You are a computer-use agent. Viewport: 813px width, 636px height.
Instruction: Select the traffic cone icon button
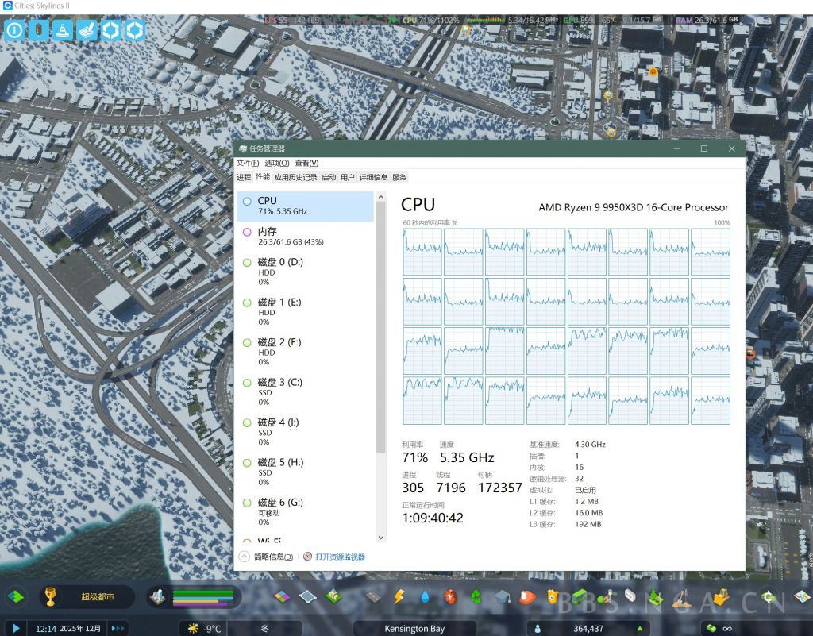click(x=63, y=30)
